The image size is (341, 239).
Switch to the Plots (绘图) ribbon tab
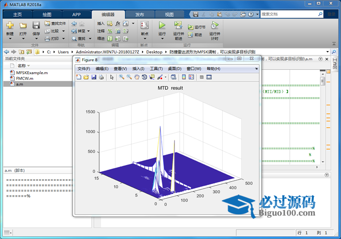click(47, 14)
